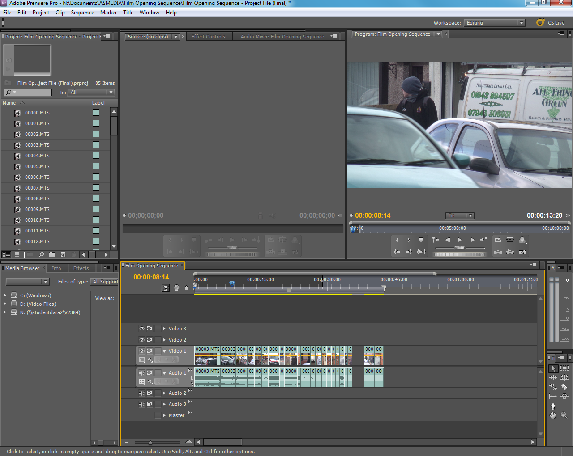Viewport: 573px width, 456px height.
Task: Select clip 00003.MTS on Video 1
Action: [x=207, y=355]
